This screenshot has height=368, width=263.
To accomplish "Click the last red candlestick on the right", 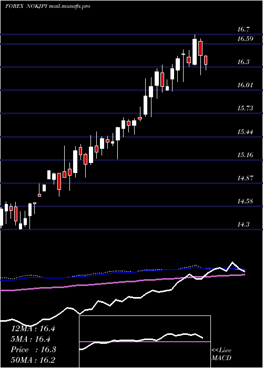I will [206, 60].
